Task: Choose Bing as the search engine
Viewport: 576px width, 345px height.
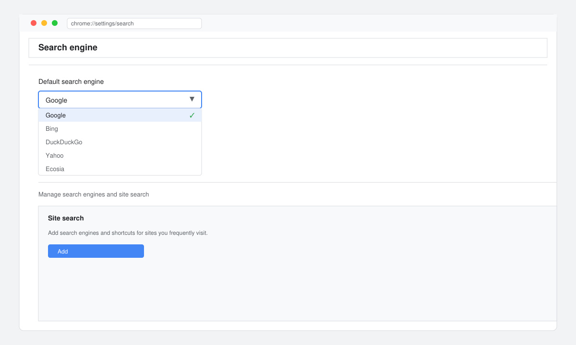Action: coord(120,128)
